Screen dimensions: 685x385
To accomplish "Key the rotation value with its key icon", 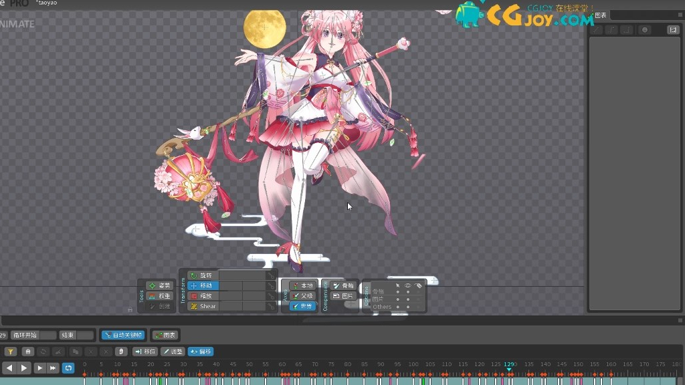I will tap(272, 275).
